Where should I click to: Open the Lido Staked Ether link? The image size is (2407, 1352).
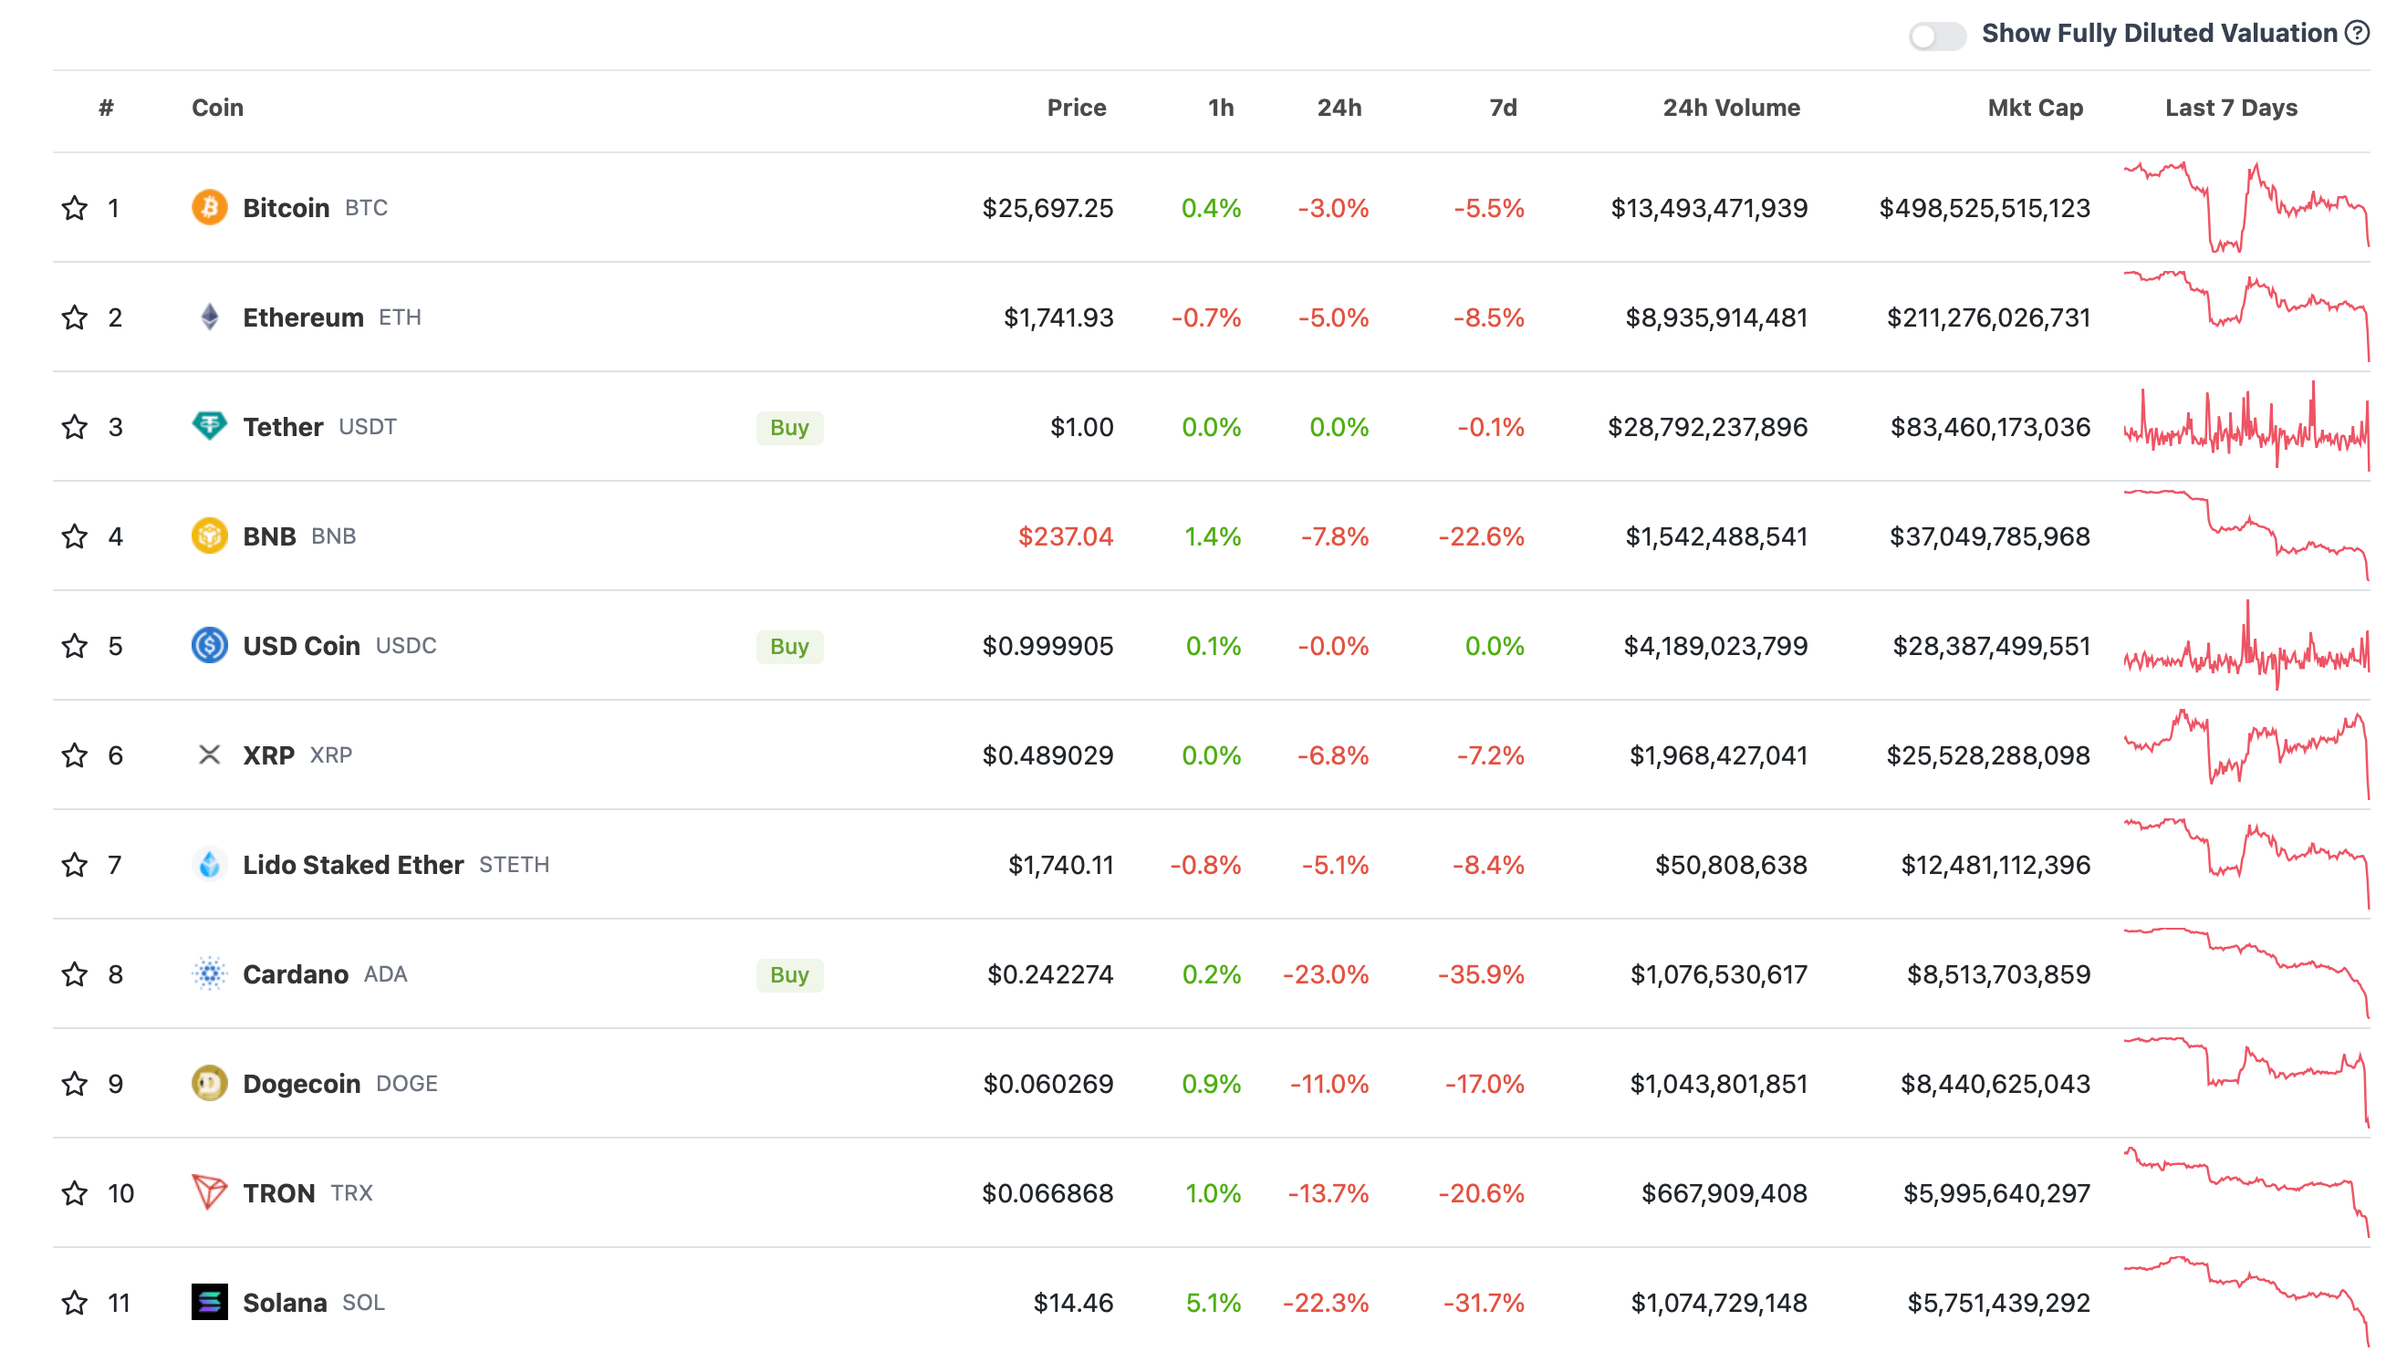[353, 864]
